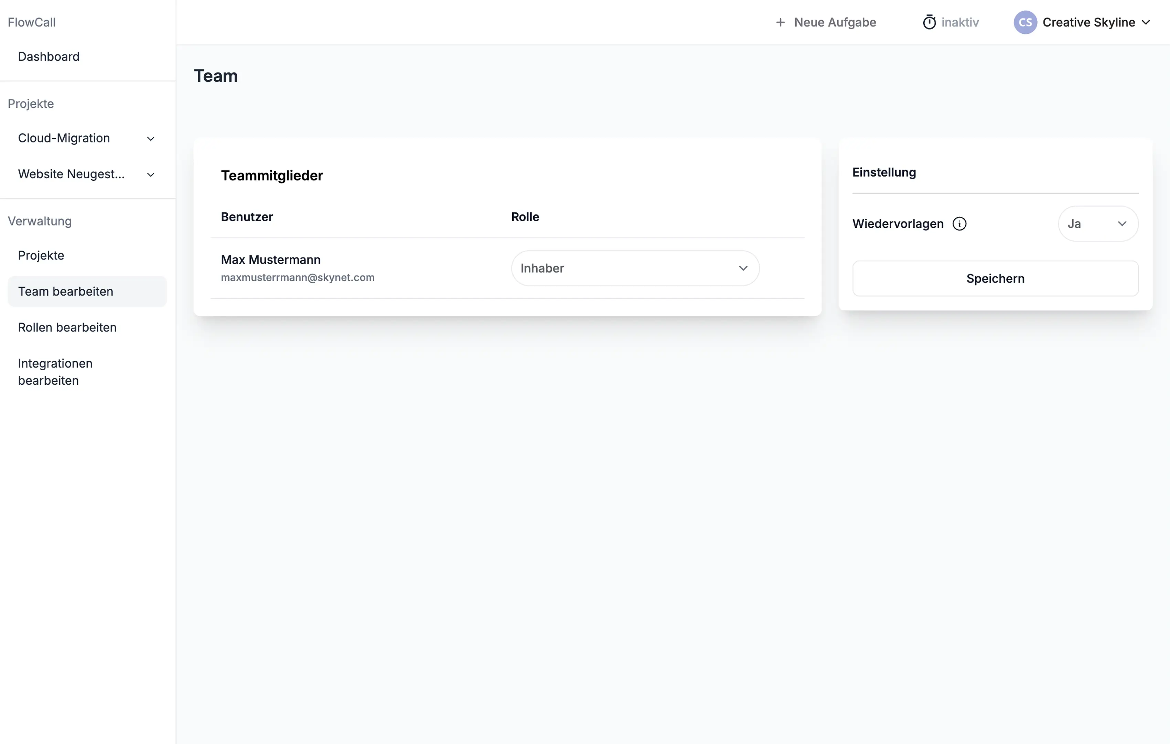Open the Creative Skyline account chevron
This screenshot has width=1170, height=744.
[1146, 22]
